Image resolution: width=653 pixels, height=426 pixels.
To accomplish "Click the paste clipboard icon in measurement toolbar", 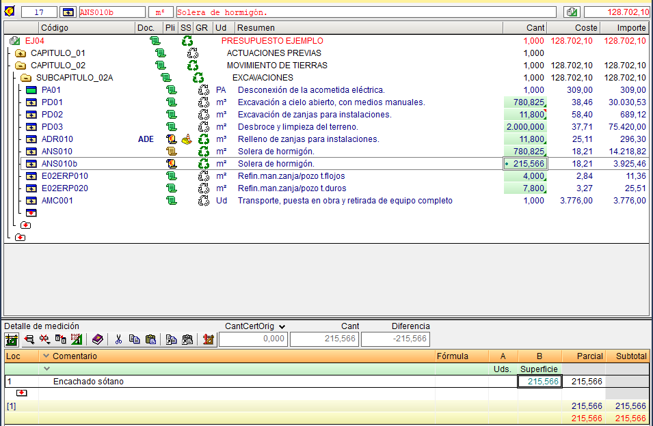I will coord(151,339).
